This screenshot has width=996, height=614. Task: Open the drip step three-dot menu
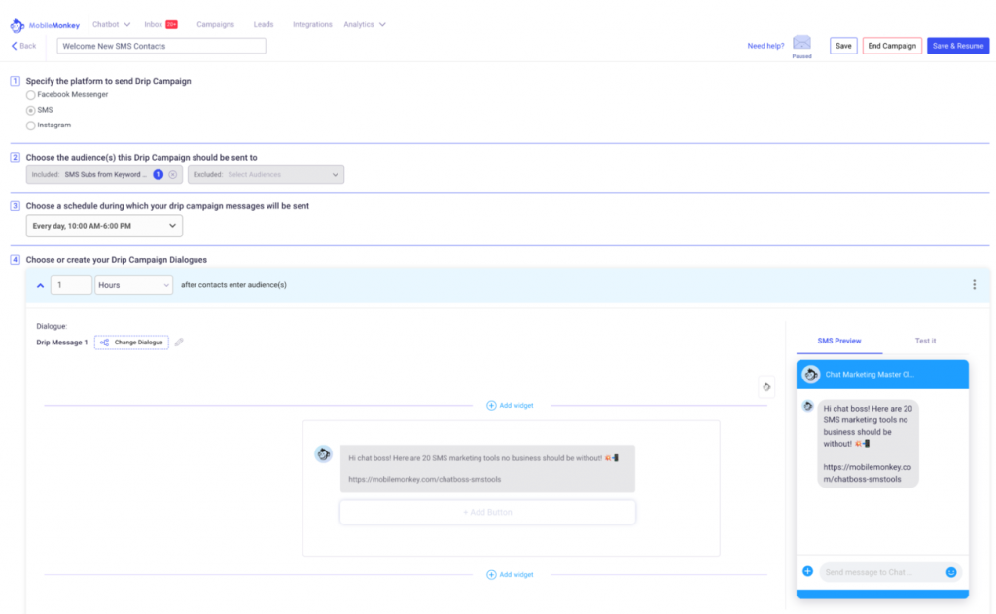click(x=974, y=285)
